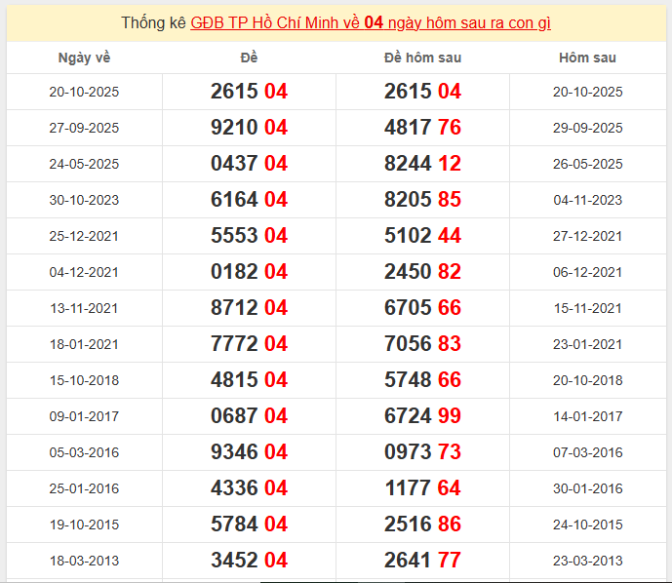Select the date cell 04-12-2021
Viewport: 672px width, 583px height.
pyautogui.click(x=84, y=272)
